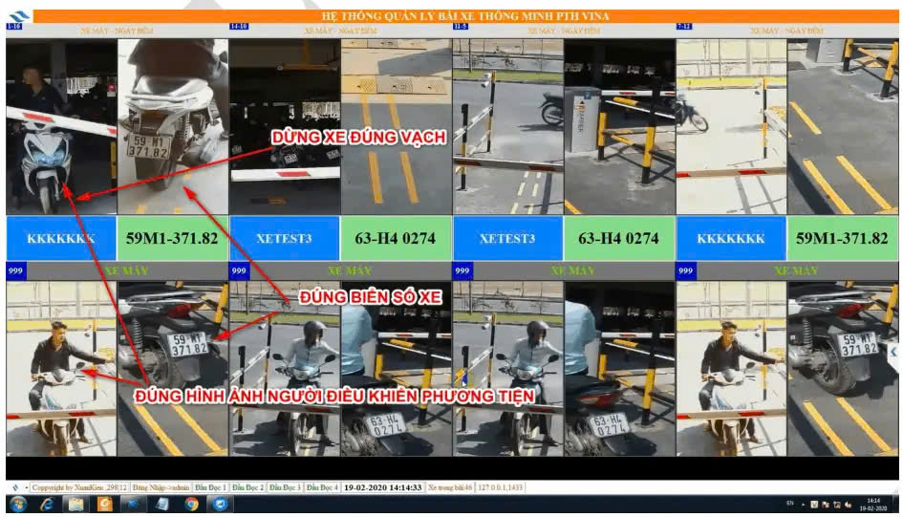Screen dimensions: 903x517
Task: Click the 127.0.0.1,1433 server status field
Action: pyautogui.click(x=498, y=487)
